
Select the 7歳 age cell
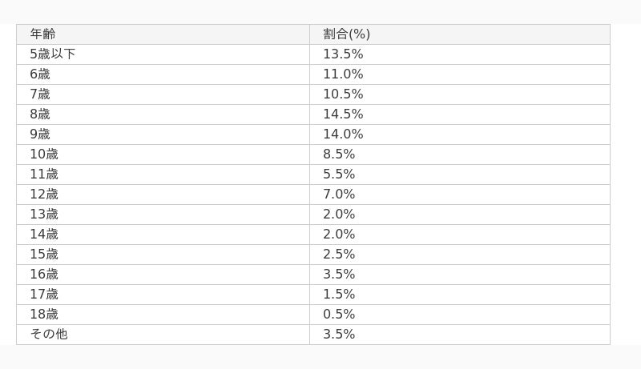(40, 94)
